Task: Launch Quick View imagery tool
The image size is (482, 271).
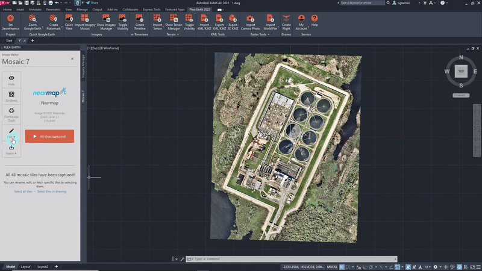Action: 69,22
